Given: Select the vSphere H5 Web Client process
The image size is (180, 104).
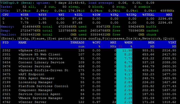Looking at the screenshot, I should pos(39,54).
